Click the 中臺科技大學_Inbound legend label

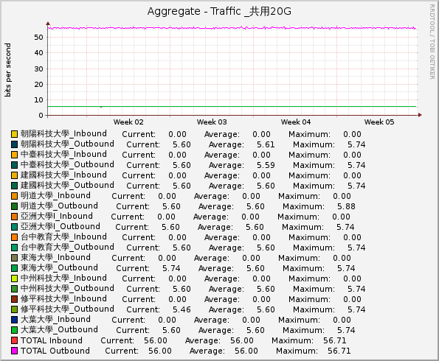click(63, 155)
